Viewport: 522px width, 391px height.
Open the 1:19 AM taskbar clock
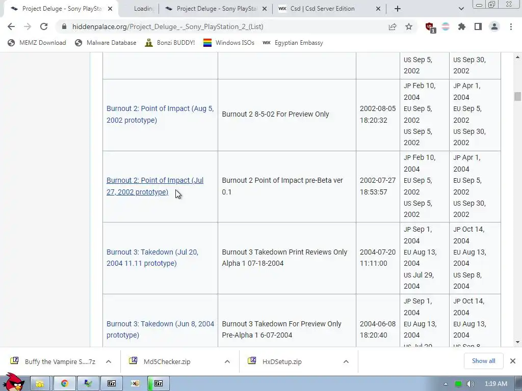[496, 384]
